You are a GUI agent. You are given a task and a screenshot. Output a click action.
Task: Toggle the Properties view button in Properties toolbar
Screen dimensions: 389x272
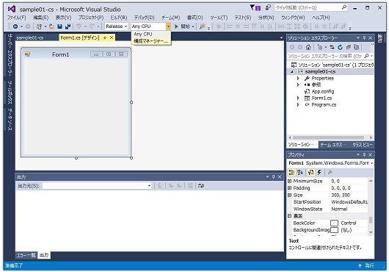click(310, 172)
